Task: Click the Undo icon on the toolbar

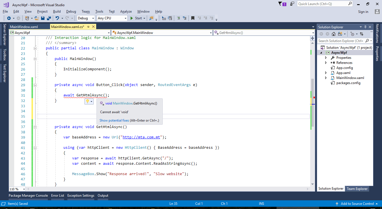Action: pyautogui.click(x=57, y=18)
